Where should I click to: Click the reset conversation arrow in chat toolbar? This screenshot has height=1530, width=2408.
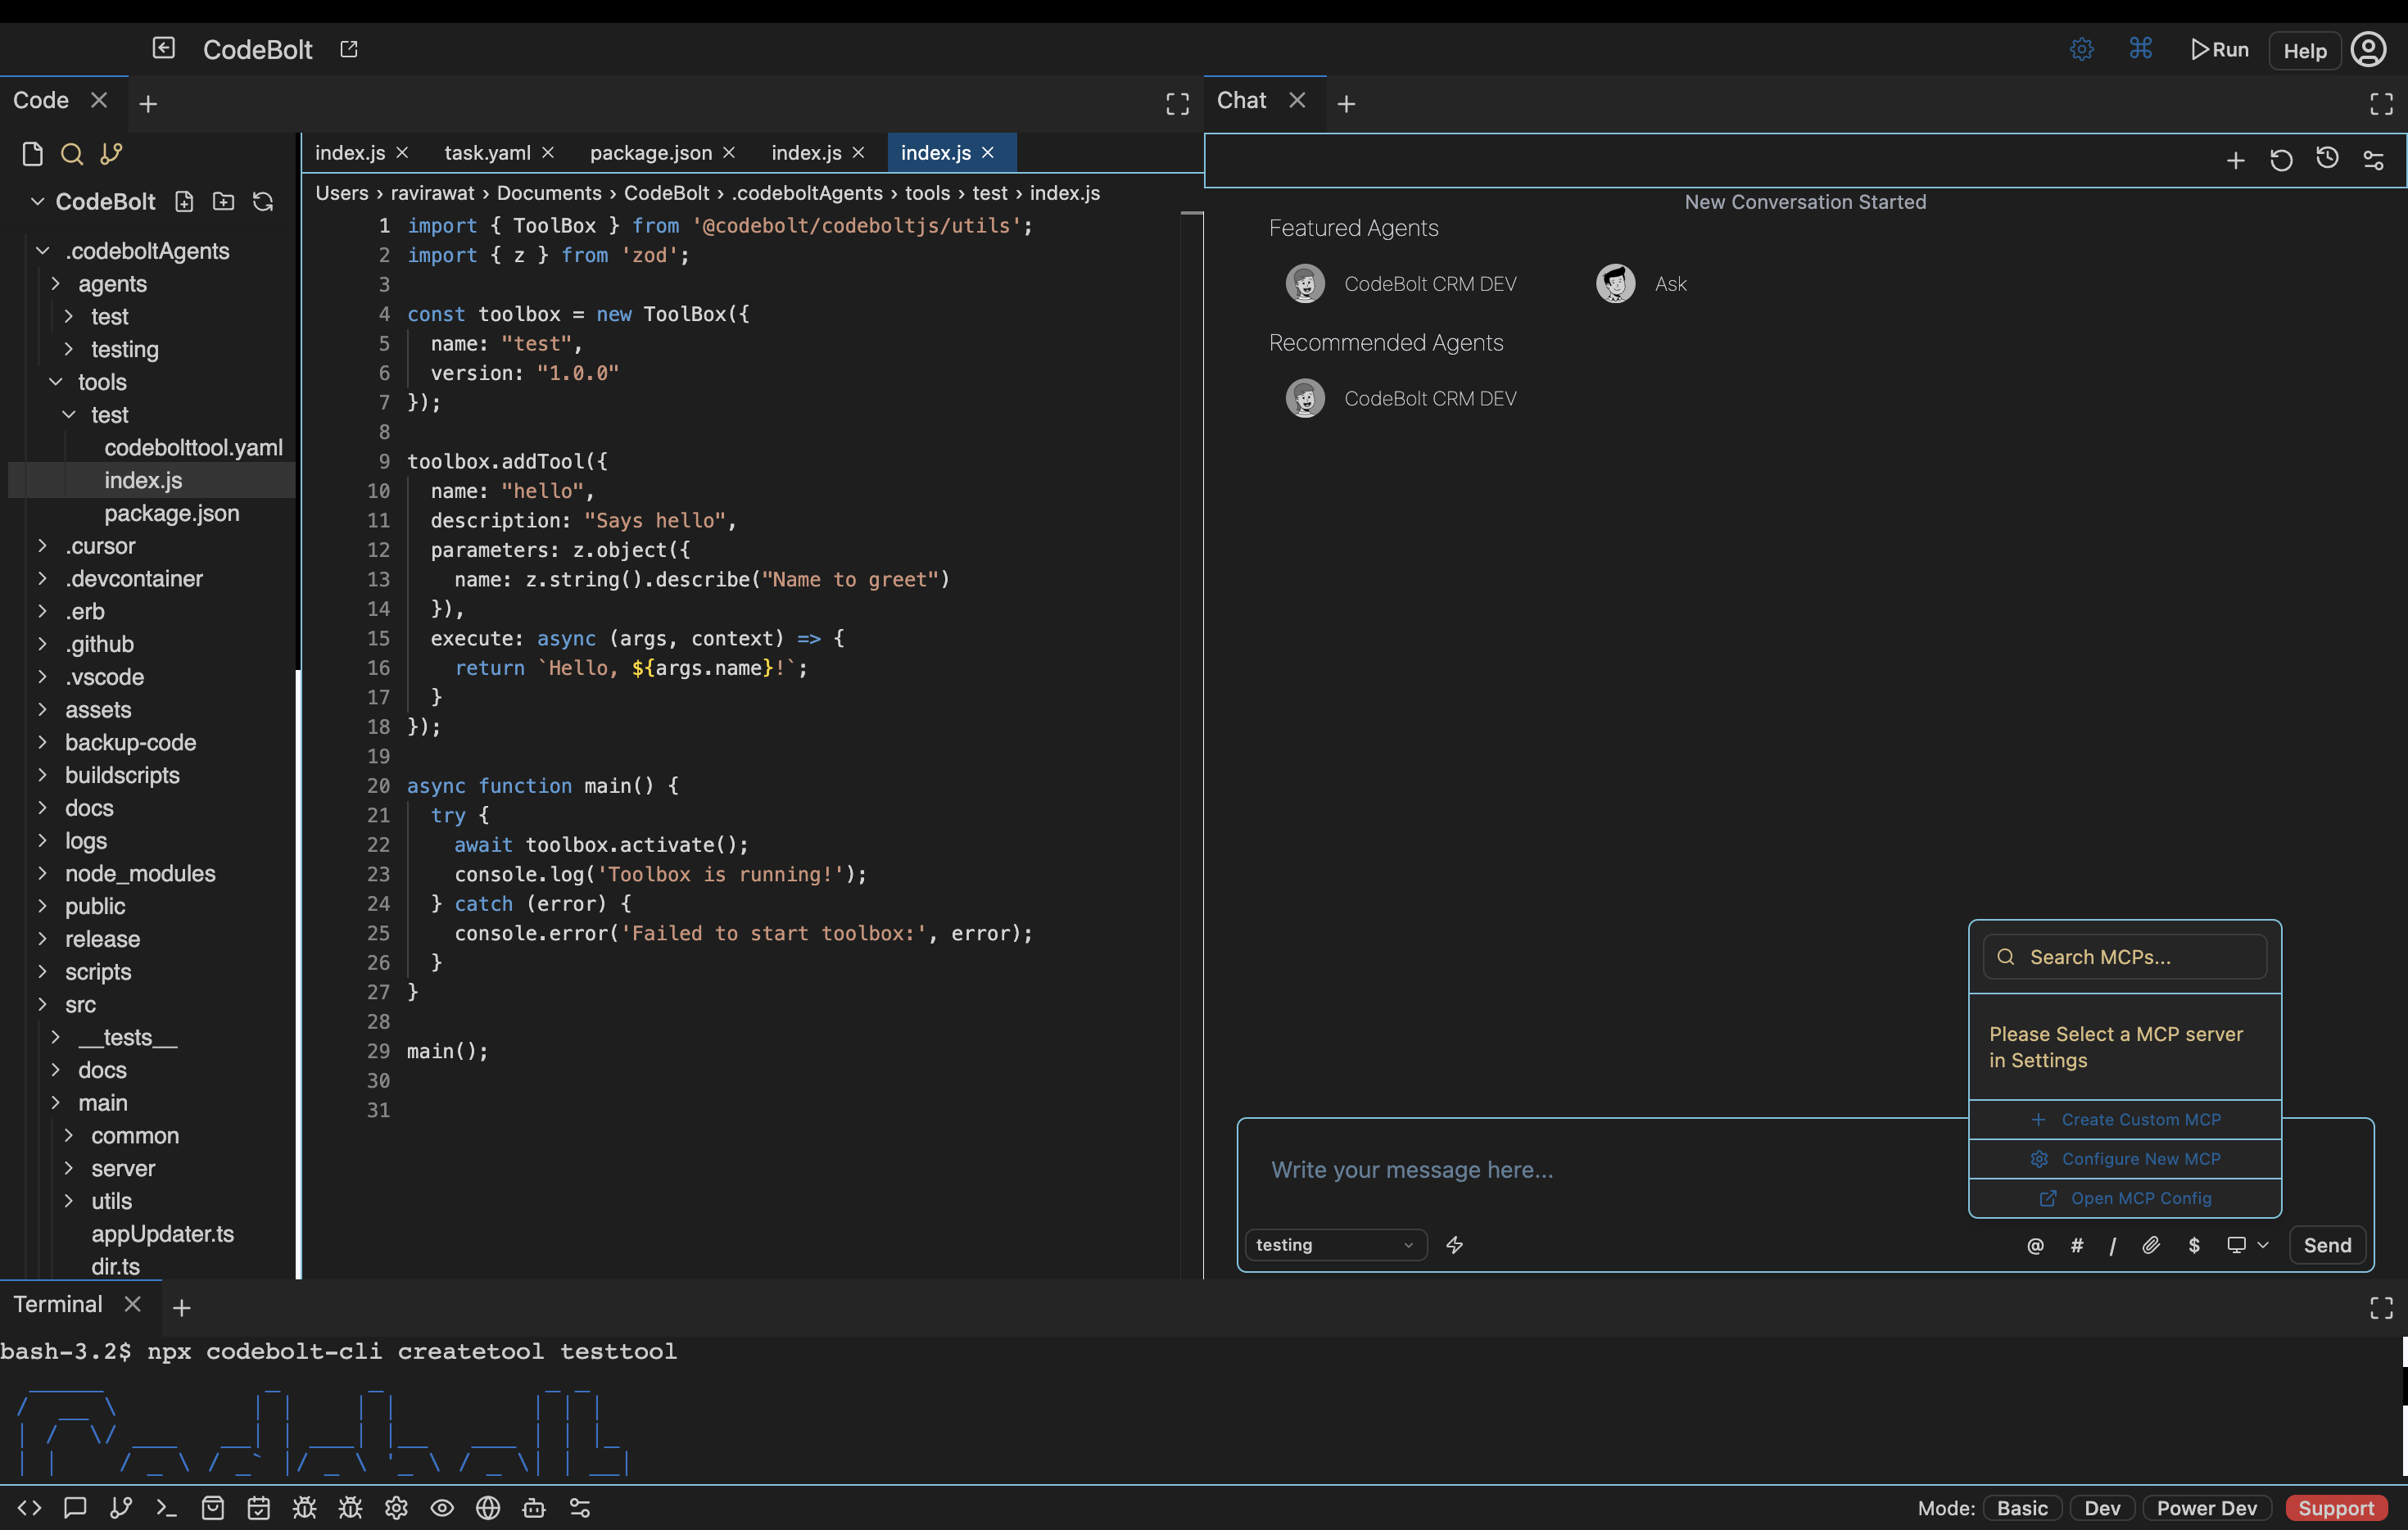[x=2282, y=160]
